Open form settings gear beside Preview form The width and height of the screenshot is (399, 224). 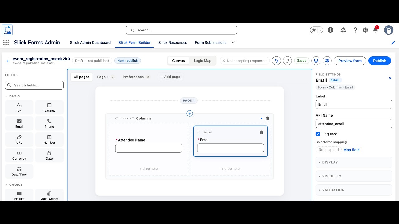[327, 61]
